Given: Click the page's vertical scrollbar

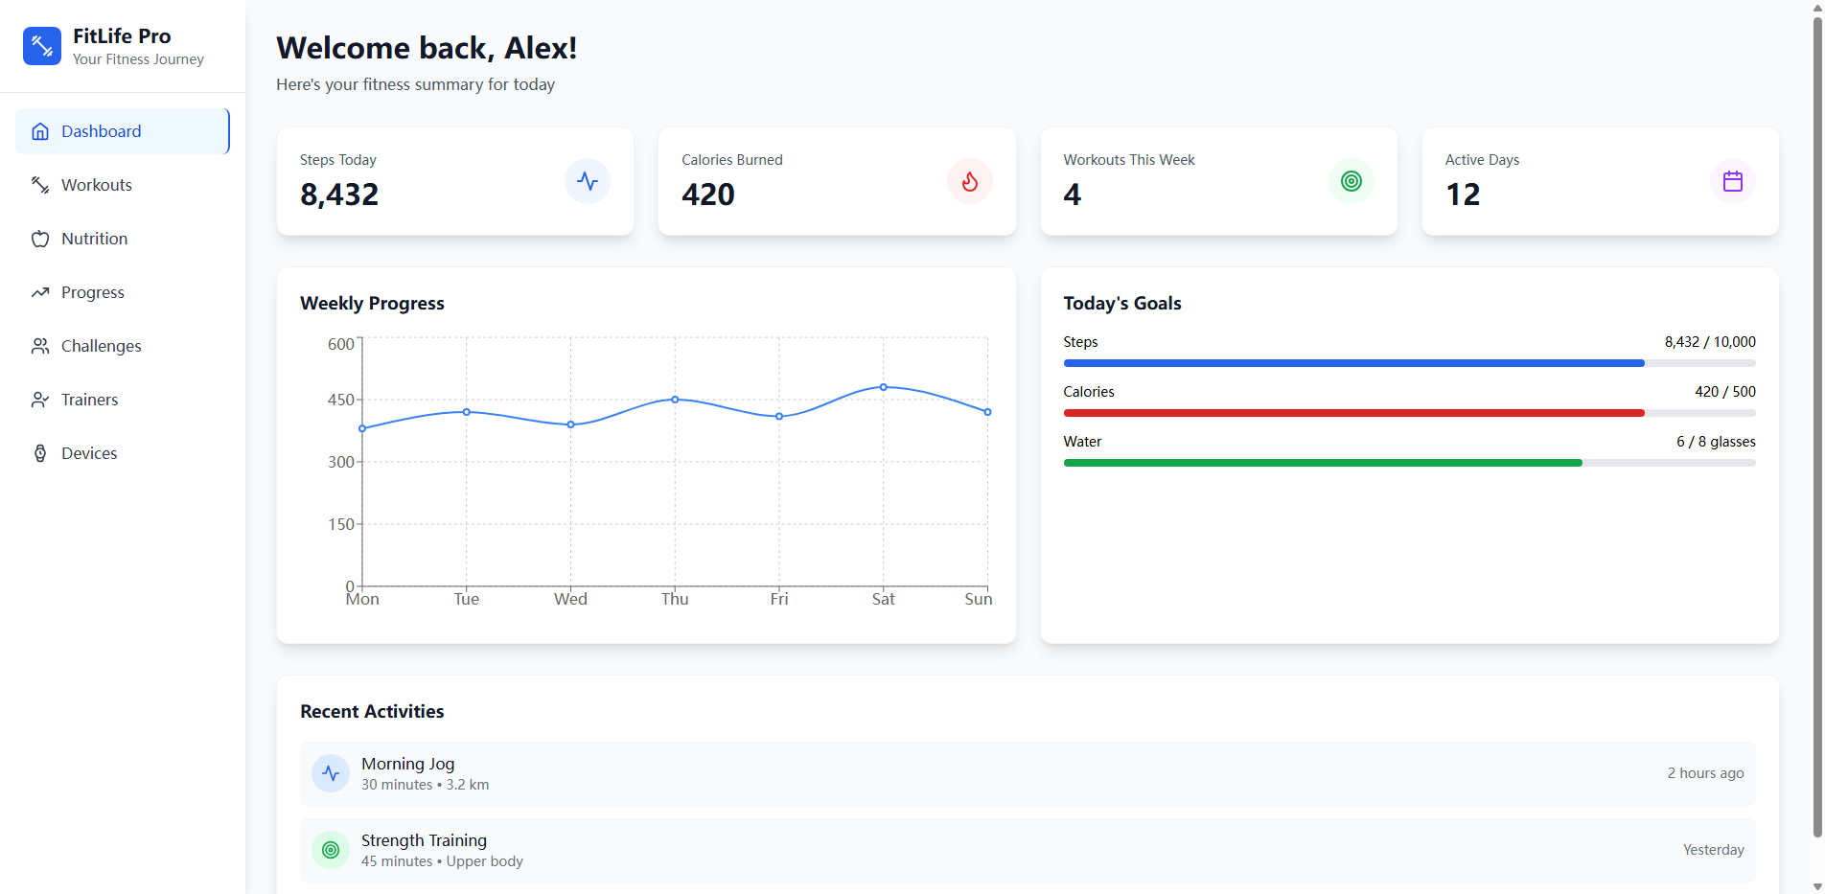Looking at the screenshot, I should tap(1816, 422).
